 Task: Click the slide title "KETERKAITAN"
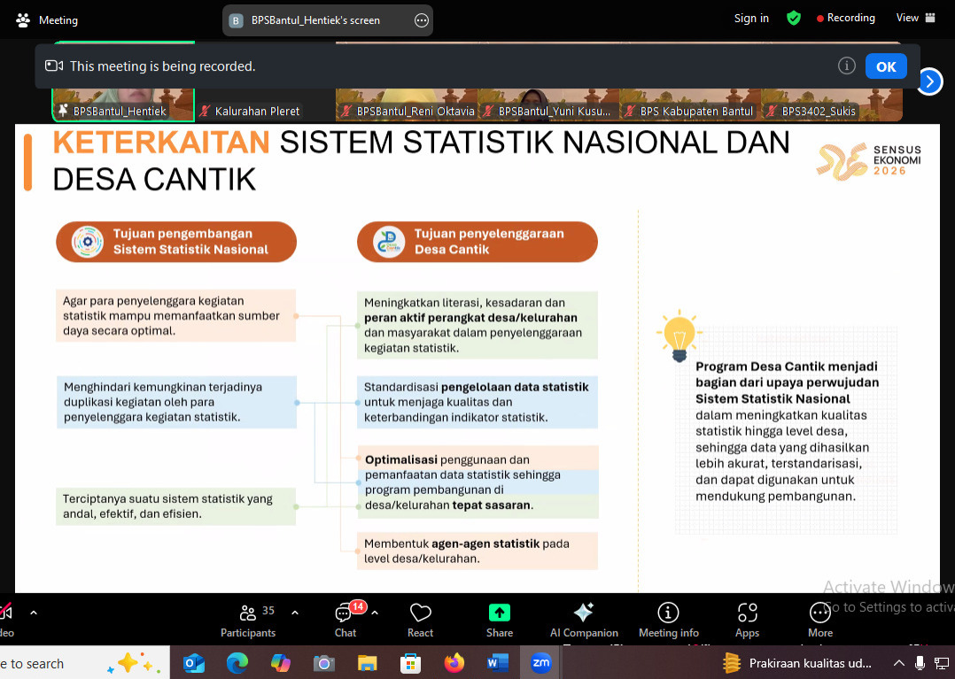tap(161, 143)
